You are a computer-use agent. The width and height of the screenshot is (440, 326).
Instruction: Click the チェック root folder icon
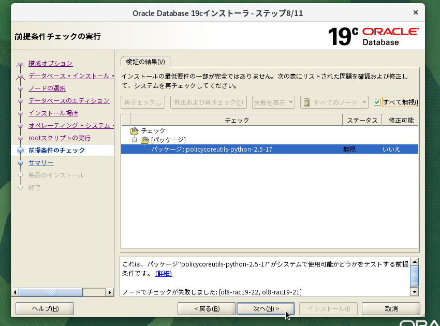(x=135, y=131)
